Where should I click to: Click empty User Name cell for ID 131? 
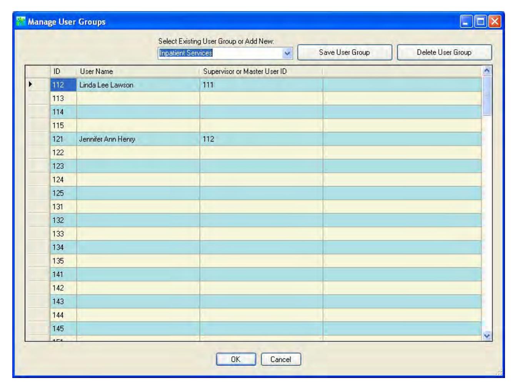coord(138,207)
